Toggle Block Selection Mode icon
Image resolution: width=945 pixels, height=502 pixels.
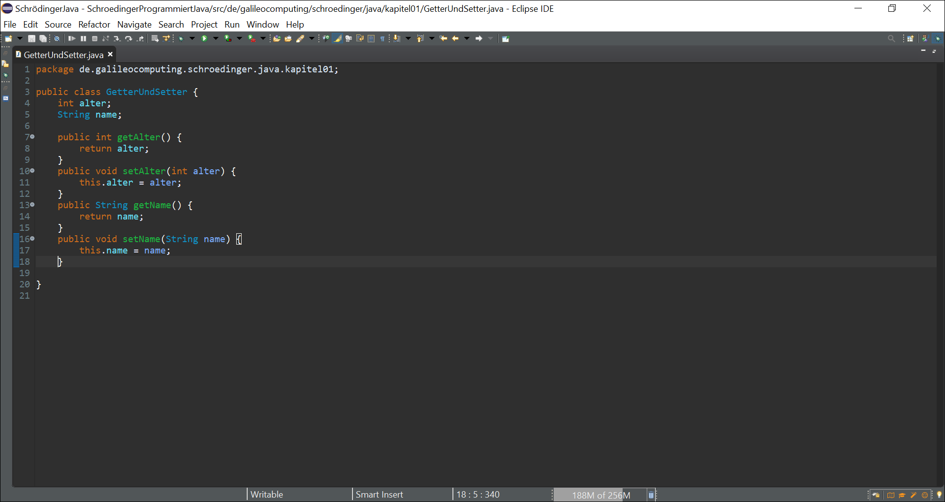click(371, 38)
